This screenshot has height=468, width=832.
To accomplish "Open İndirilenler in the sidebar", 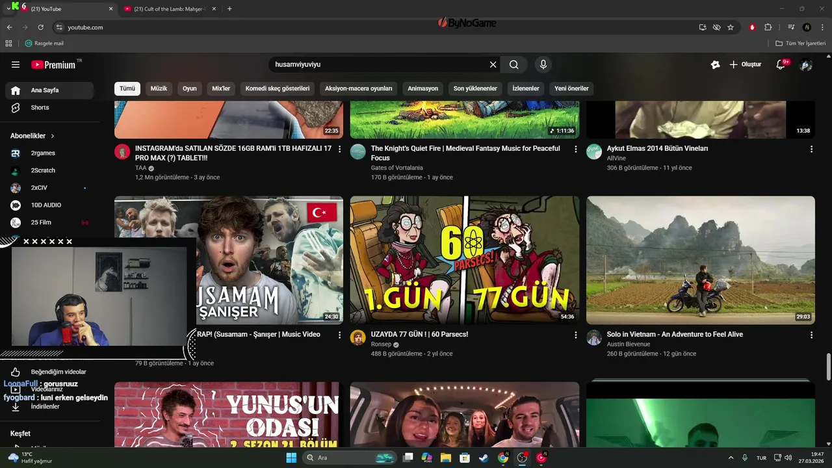I will pyautogui.click(x=49, y=406).
